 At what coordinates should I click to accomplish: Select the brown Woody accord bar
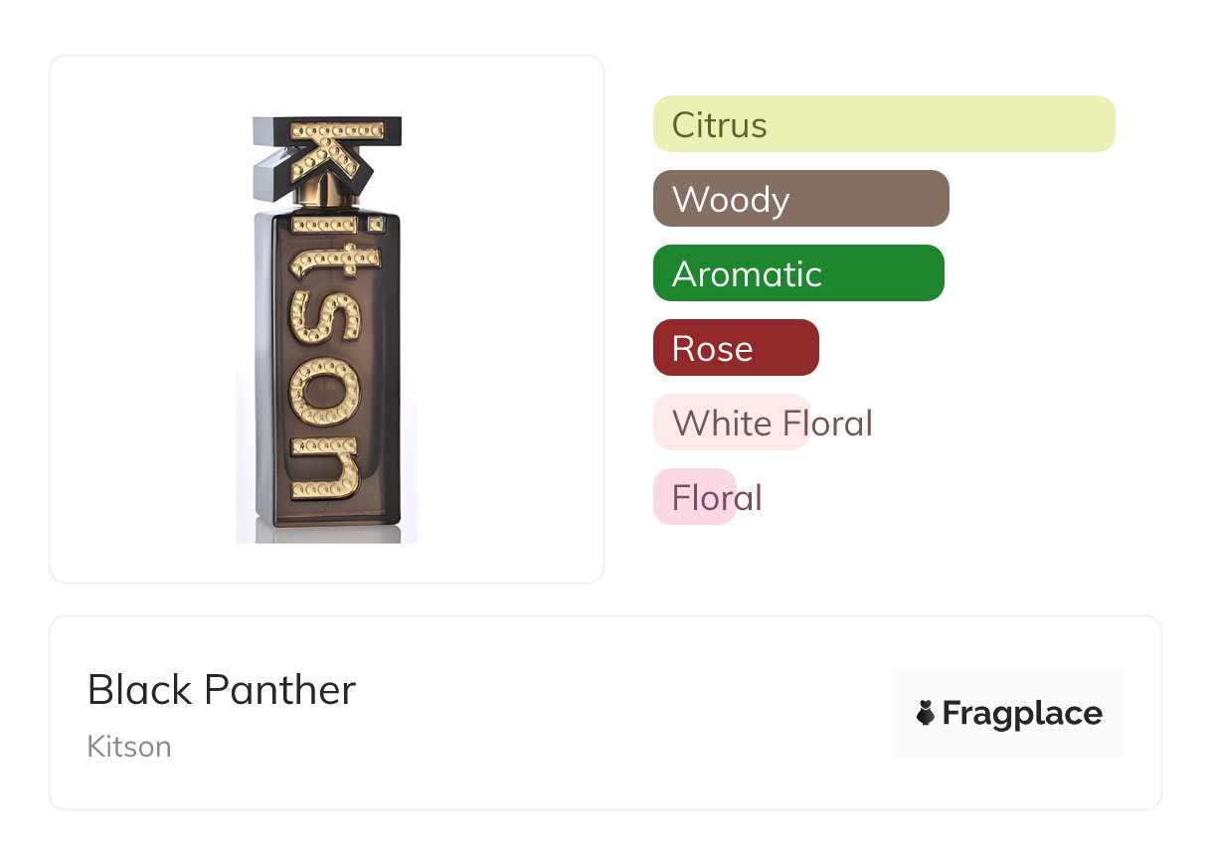pos(800,199)
